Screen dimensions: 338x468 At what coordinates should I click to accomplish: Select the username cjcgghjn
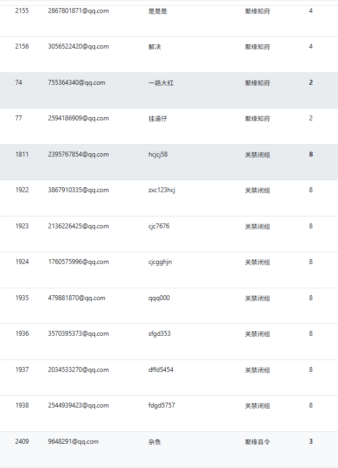pyautogui.click(x=160, y=262)
